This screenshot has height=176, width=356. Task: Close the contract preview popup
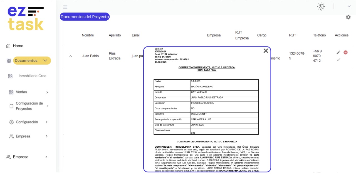[266, 51]
